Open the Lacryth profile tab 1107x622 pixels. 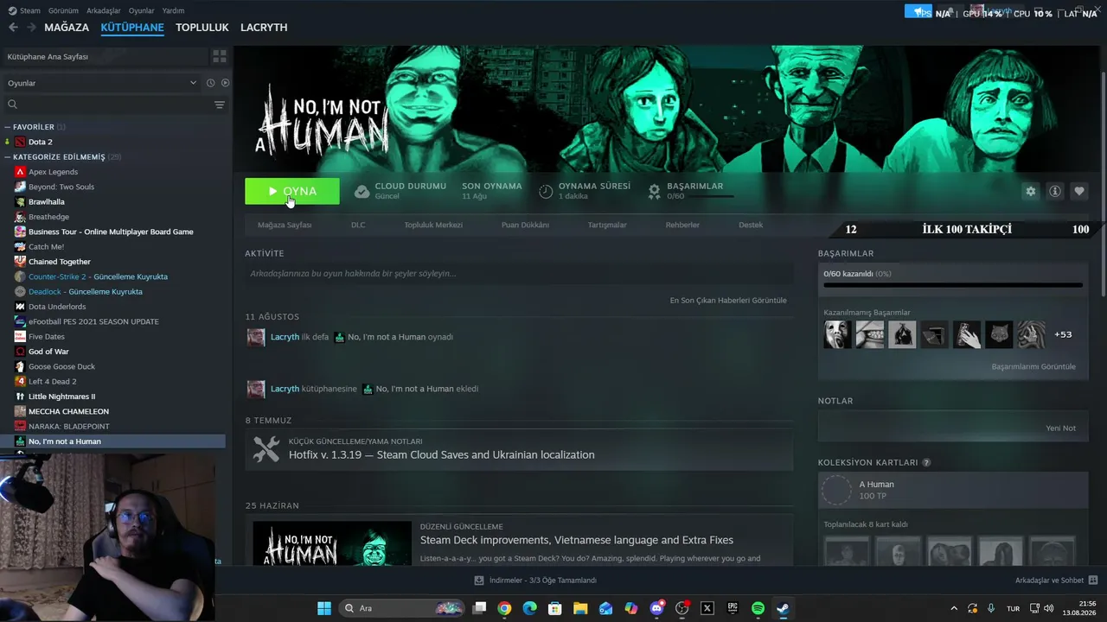coord(264,28)
